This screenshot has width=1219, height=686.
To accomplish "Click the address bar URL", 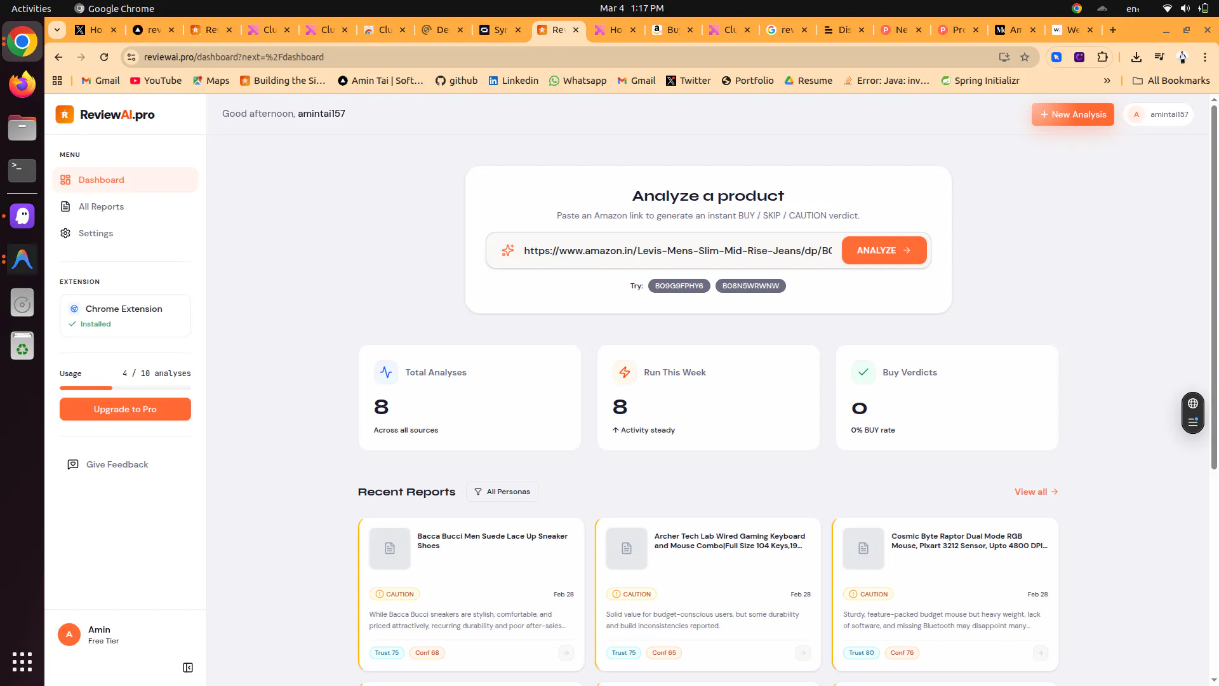I will click(234, 57).
